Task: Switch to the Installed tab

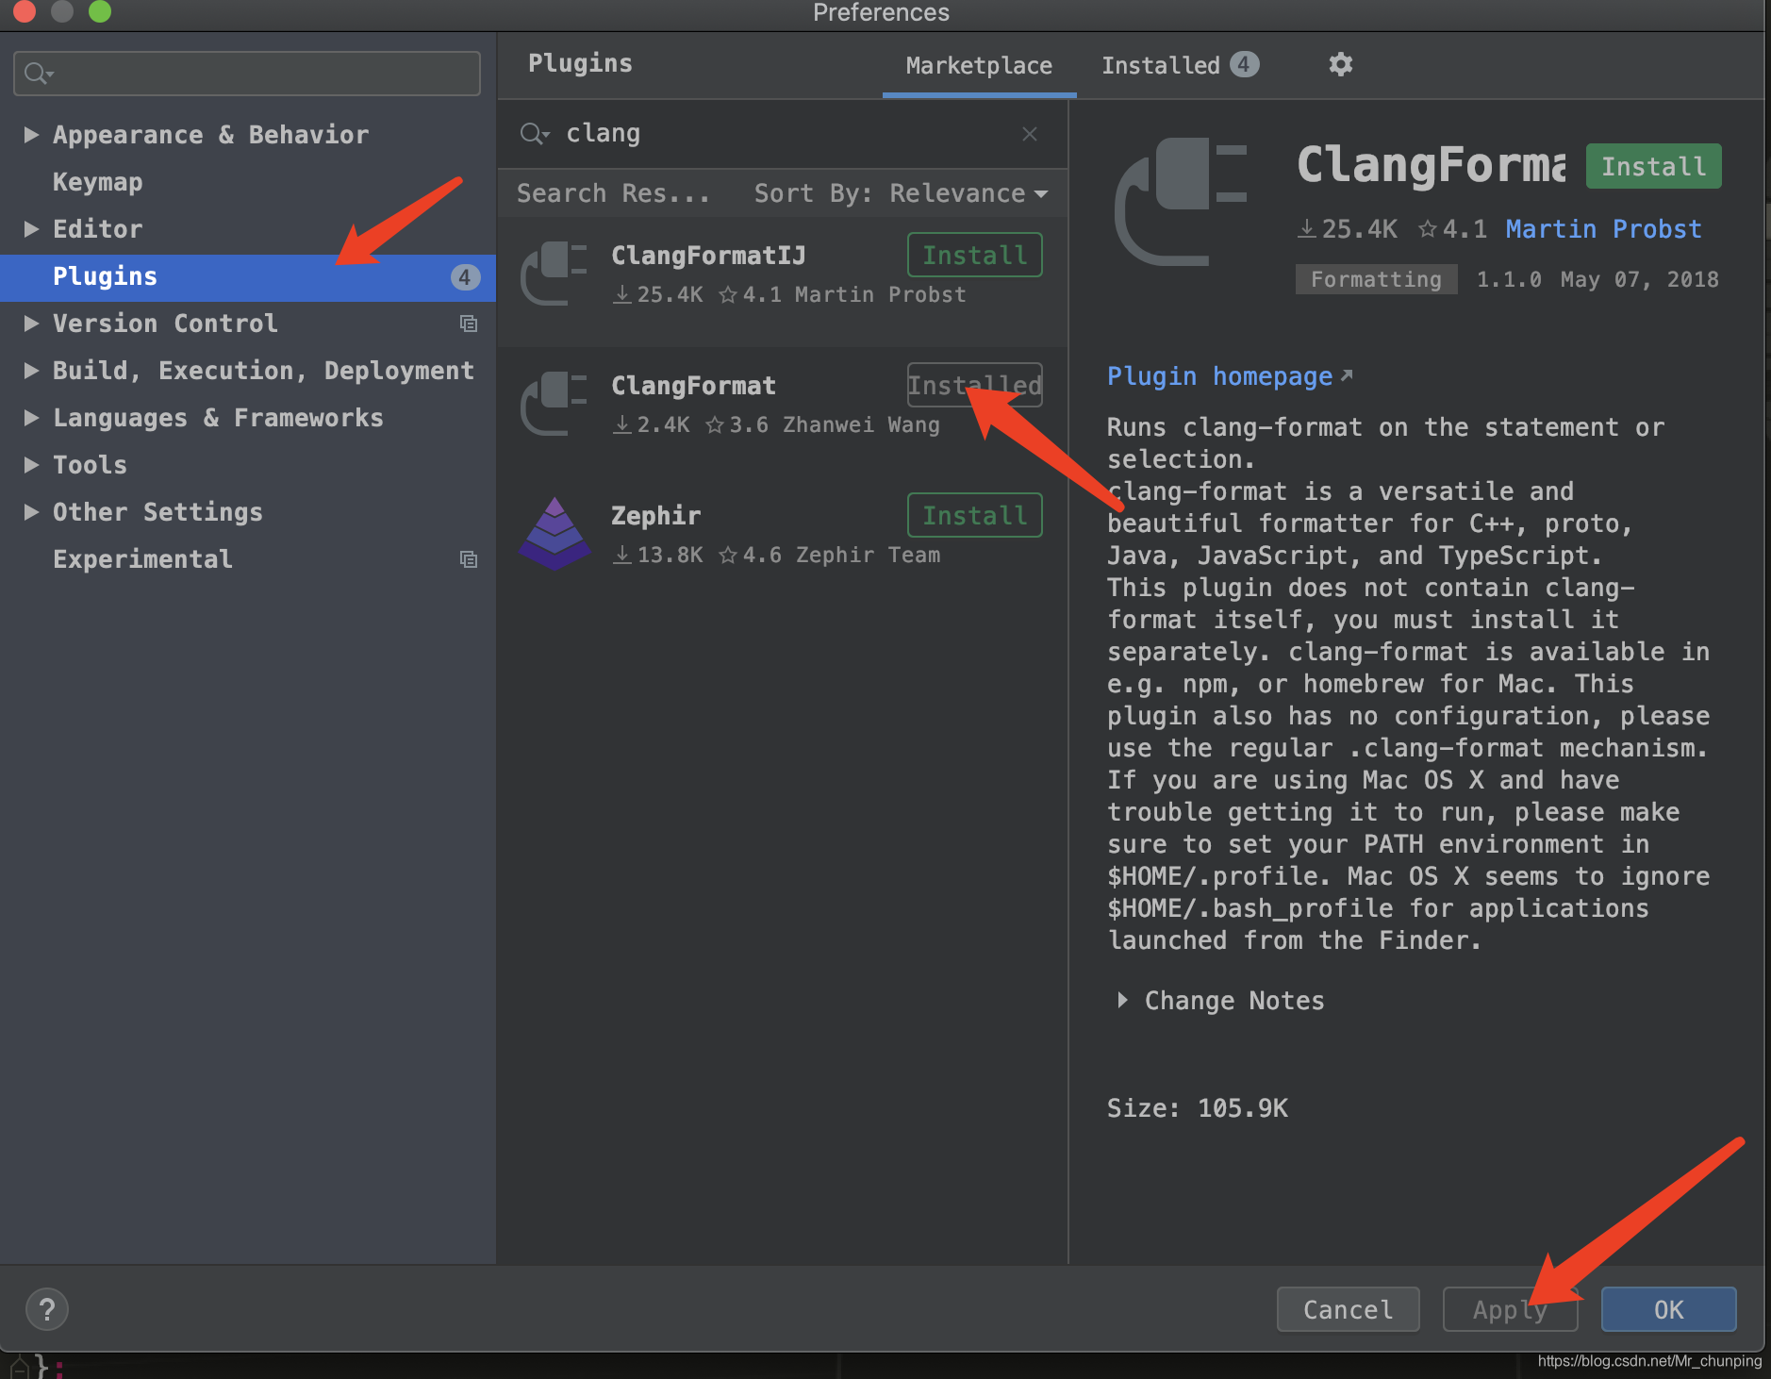Action: click(x=1180, y=65)
